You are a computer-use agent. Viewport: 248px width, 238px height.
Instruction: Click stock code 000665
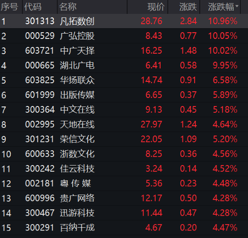tap(40, 65)
